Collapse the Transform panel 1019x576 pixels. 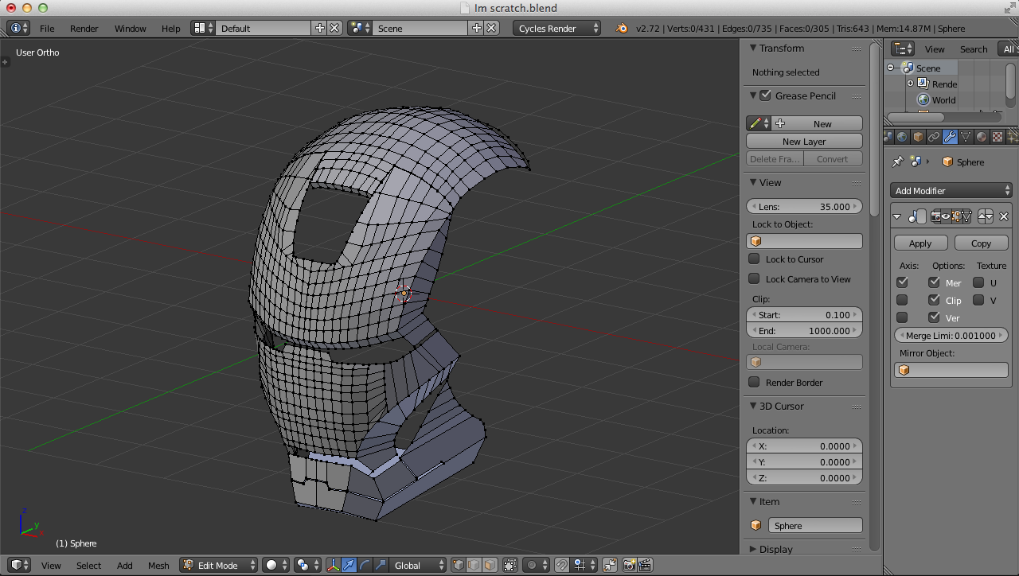pos(753,48)
